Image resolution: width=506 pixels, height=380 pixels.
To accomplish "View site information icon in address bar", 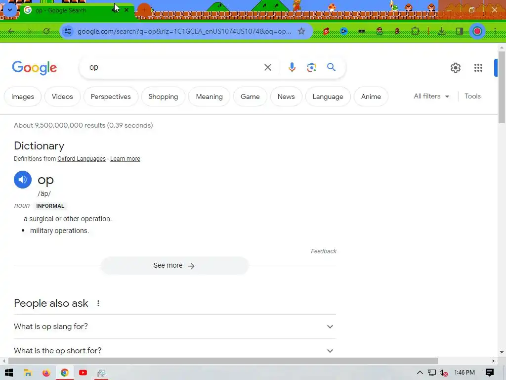I will click(x=68, y=31).
